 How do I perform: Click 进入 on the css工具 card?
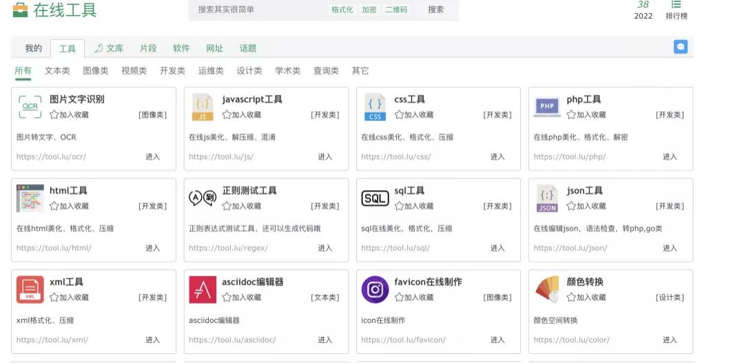[497, 156]
